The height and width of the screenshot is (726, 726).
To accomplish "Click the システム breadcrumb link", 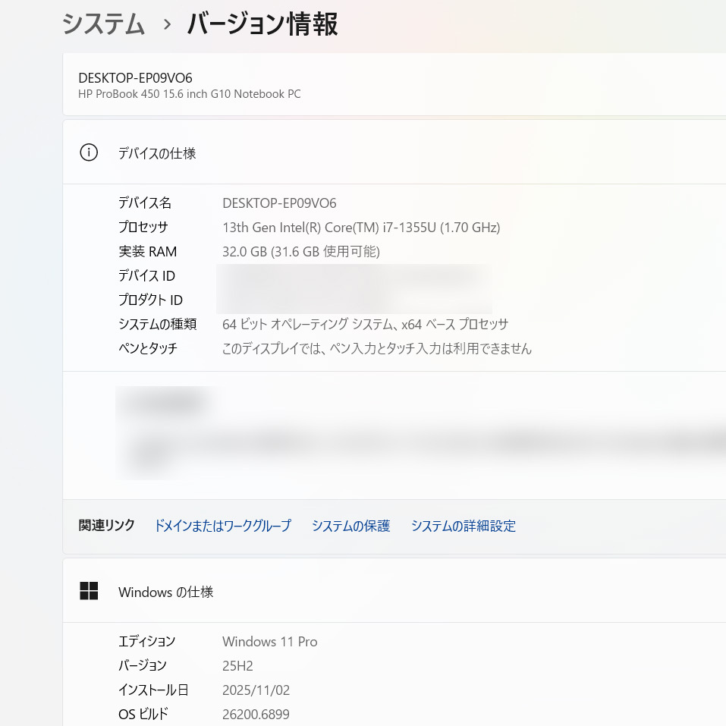I will (103, 24).
